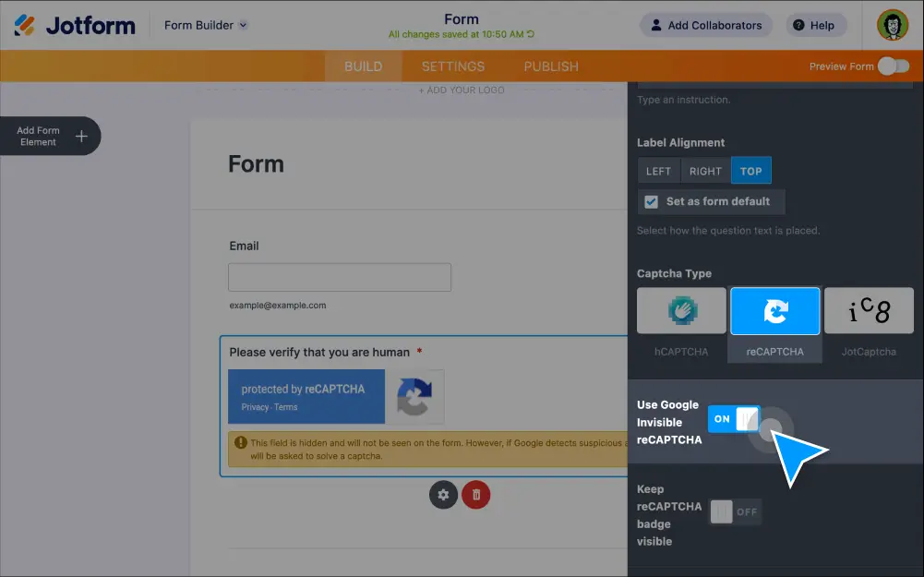This screenshot has width=924, height=577.
Task: Select the hCAPTCHA captcha type
Action: click(x=681, y=311)
